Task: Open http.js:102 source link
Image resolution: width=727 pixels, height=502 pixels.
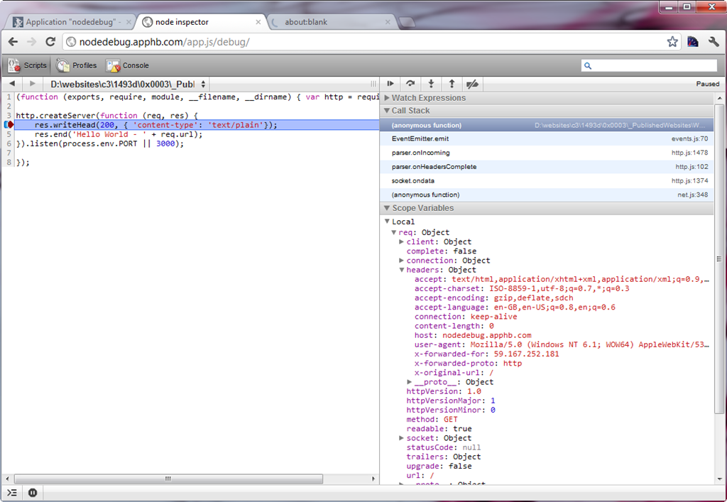Action: point(692,166)
